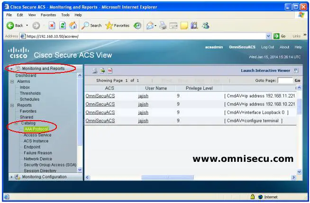Click the report print icon

click(95, 71)
